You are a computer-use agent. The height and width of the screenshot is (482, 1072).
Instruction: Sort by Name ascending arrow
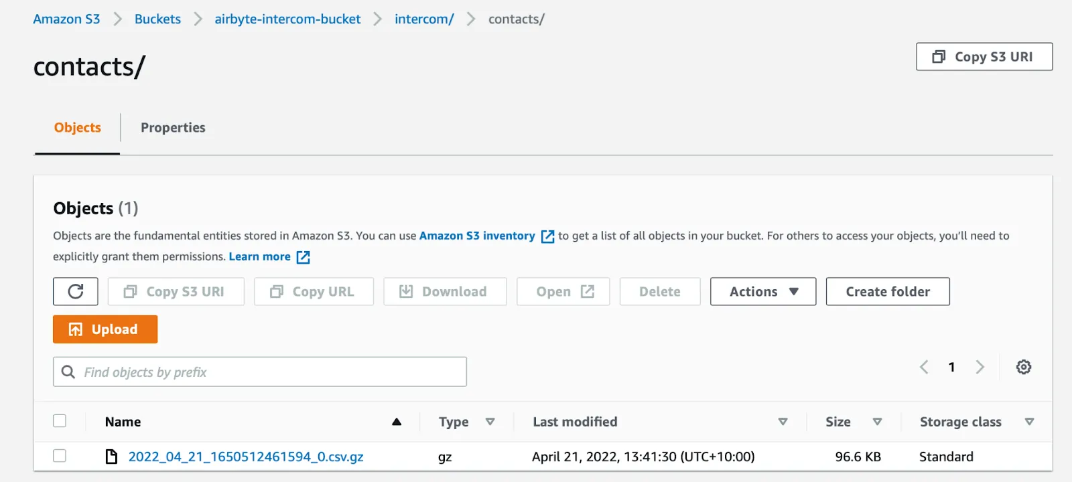(x=397, y=422)
